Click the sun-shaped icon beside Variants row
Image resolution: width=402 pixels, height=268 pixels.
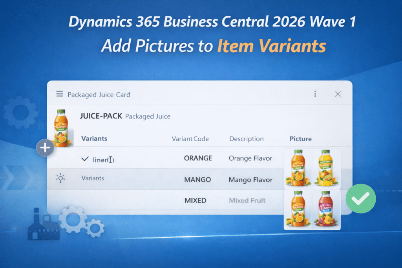pos(60,179)
